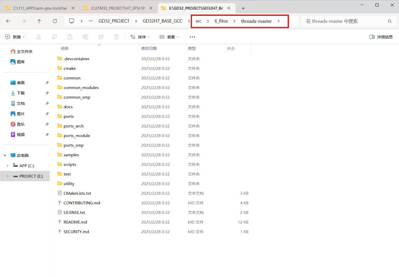This screenshot has width=399, height=277.
Task: Click the 6_Rtos breadcrumb segment
Action: (221, 21)
